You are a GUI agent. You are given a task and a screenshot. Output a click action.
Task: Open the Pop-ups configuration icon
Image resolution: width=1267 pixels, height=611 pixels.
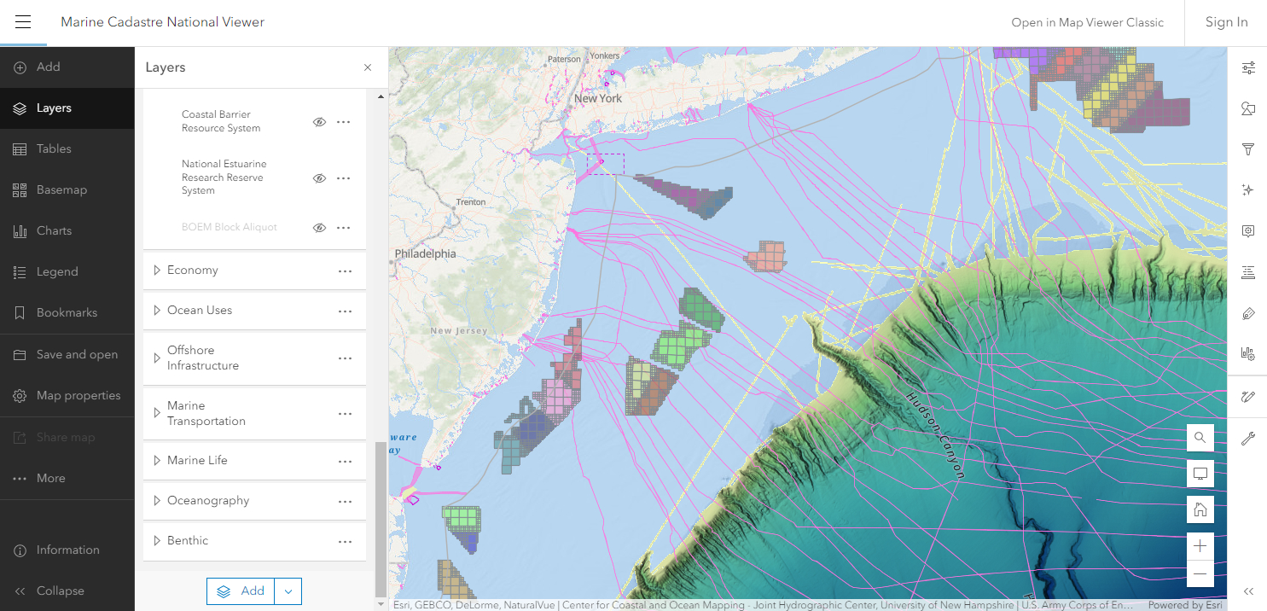(x=1247, y=231)
